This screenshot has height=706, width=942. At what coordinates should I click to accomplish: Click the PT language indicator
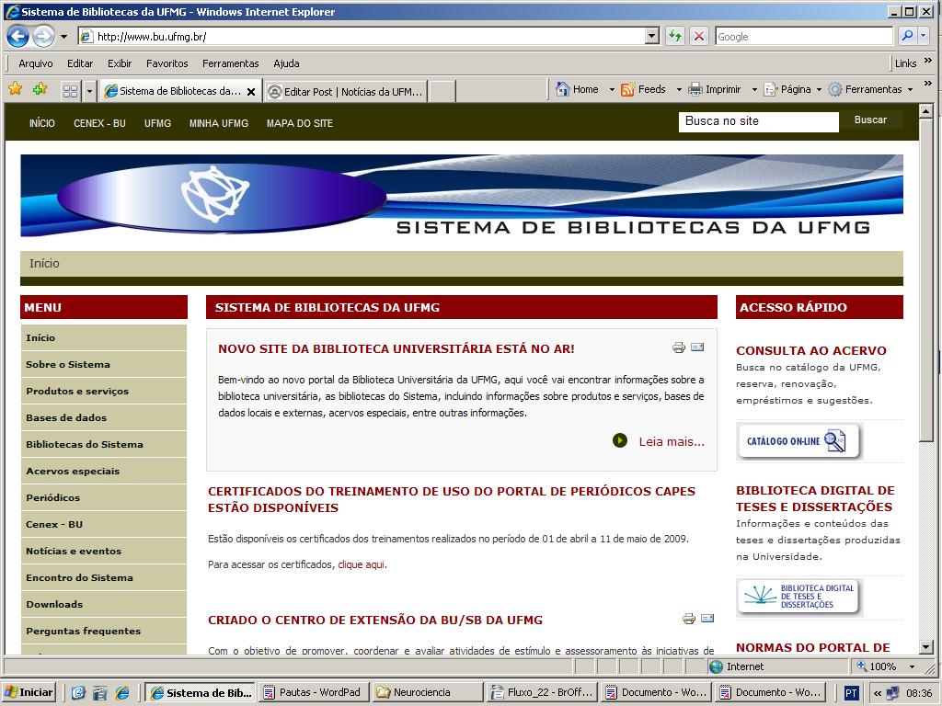pyautogui.click(x=851, y=693)
